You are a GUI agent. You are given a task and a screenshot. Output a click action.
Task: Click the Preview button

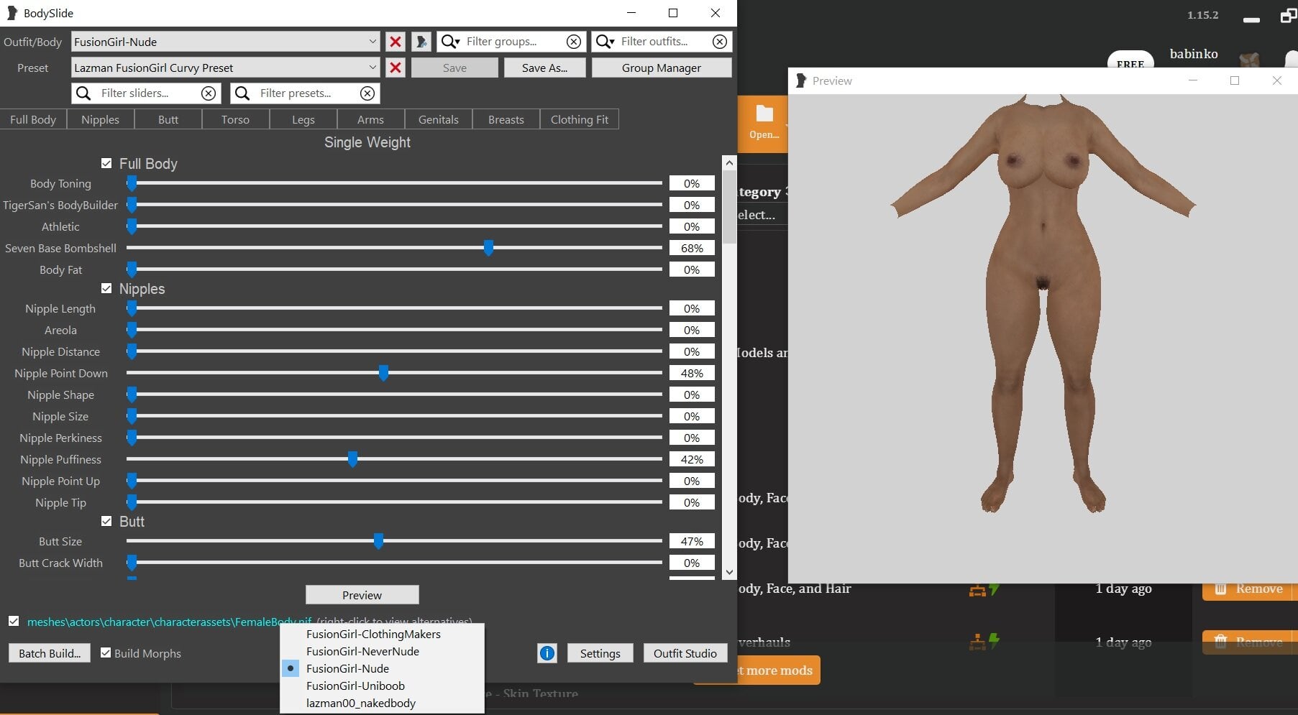point(362,595)
